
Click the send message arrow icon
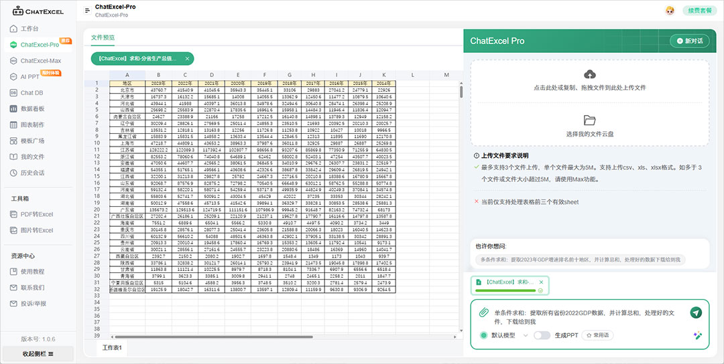[696, 312]
